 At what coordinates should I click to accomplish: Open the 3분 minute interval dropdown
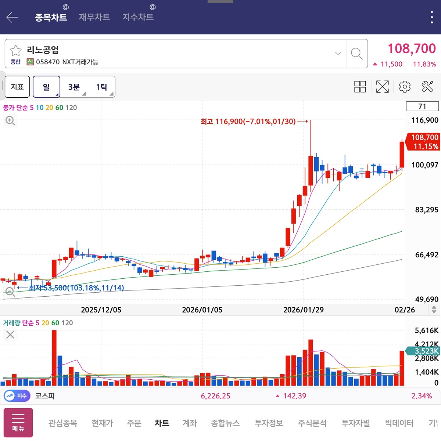[74, 87]
